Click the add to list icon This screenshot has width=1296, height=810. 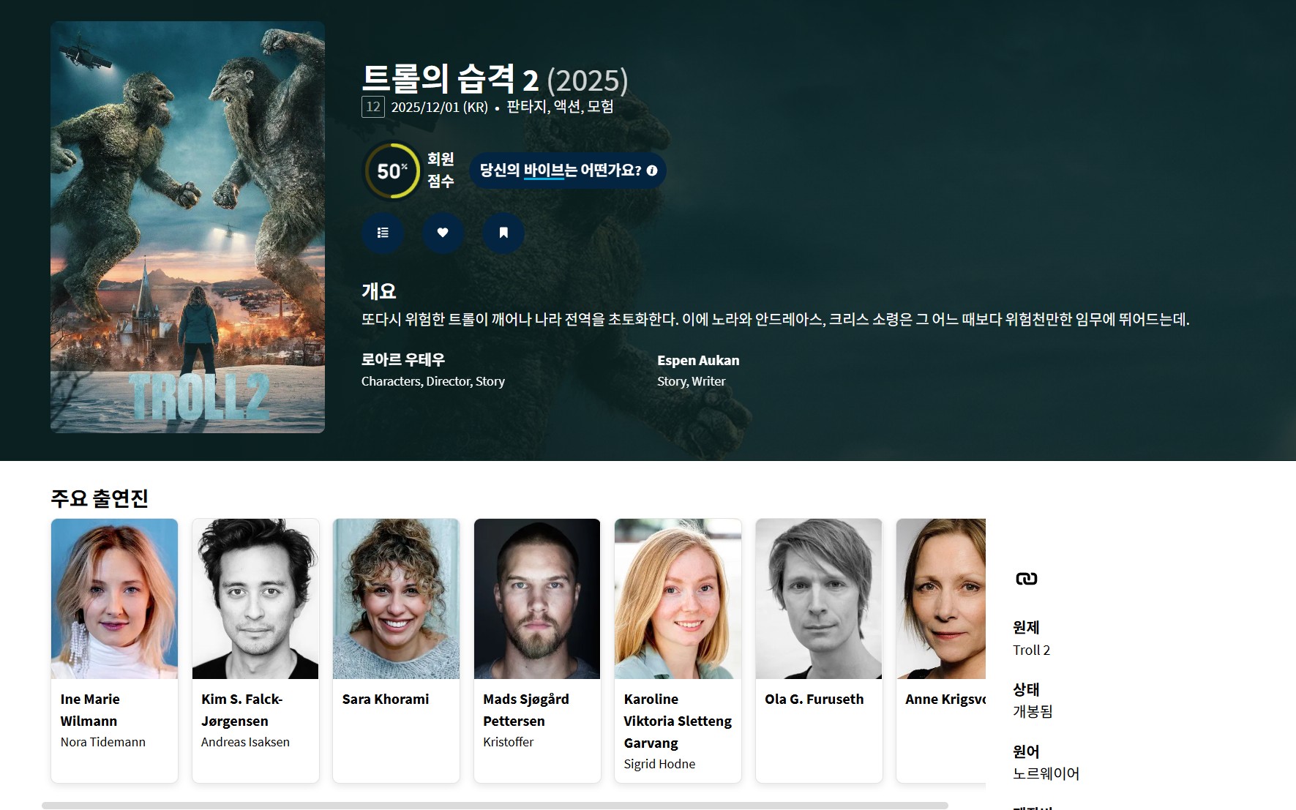(x=383, y=233)
